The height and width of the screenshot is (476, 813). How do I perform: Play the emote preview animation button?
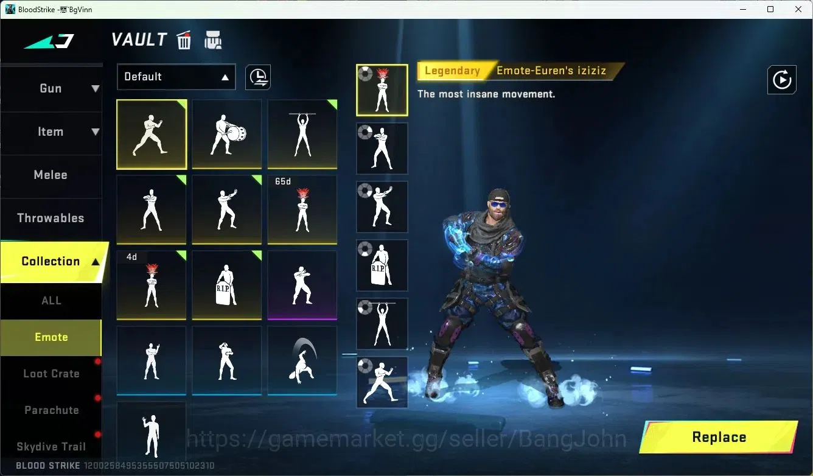(782, 80)
